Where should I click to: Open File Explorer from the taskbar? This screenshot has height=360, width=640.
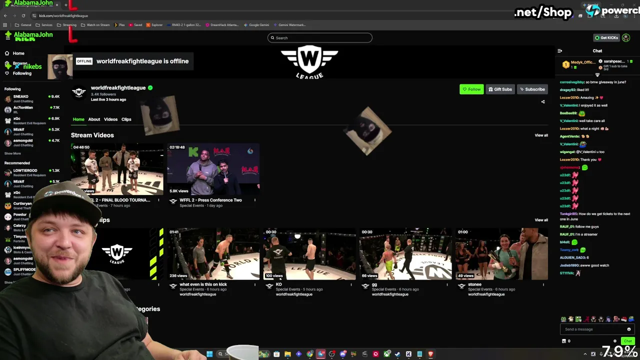coord(287,354)
